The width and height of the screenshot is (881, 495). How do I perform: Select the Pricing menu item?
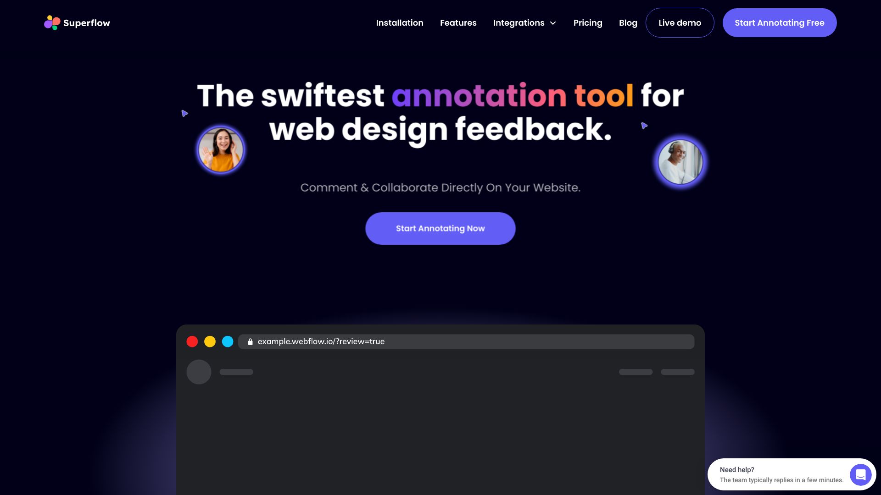tap(587, 22)
